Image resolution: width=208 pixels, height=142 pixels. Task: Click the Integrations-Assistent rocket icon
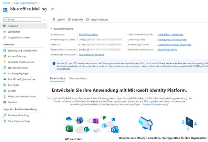[4, 37]
